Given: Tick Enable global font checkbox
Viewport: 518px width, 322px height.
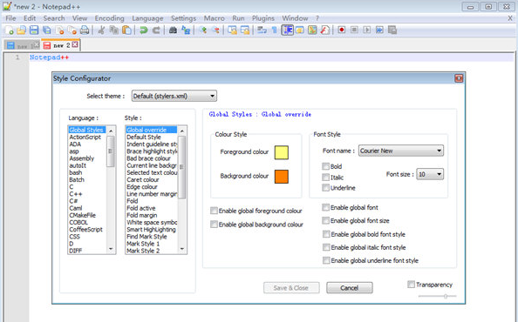Looking at the screenshot, I should click(326, 207).
